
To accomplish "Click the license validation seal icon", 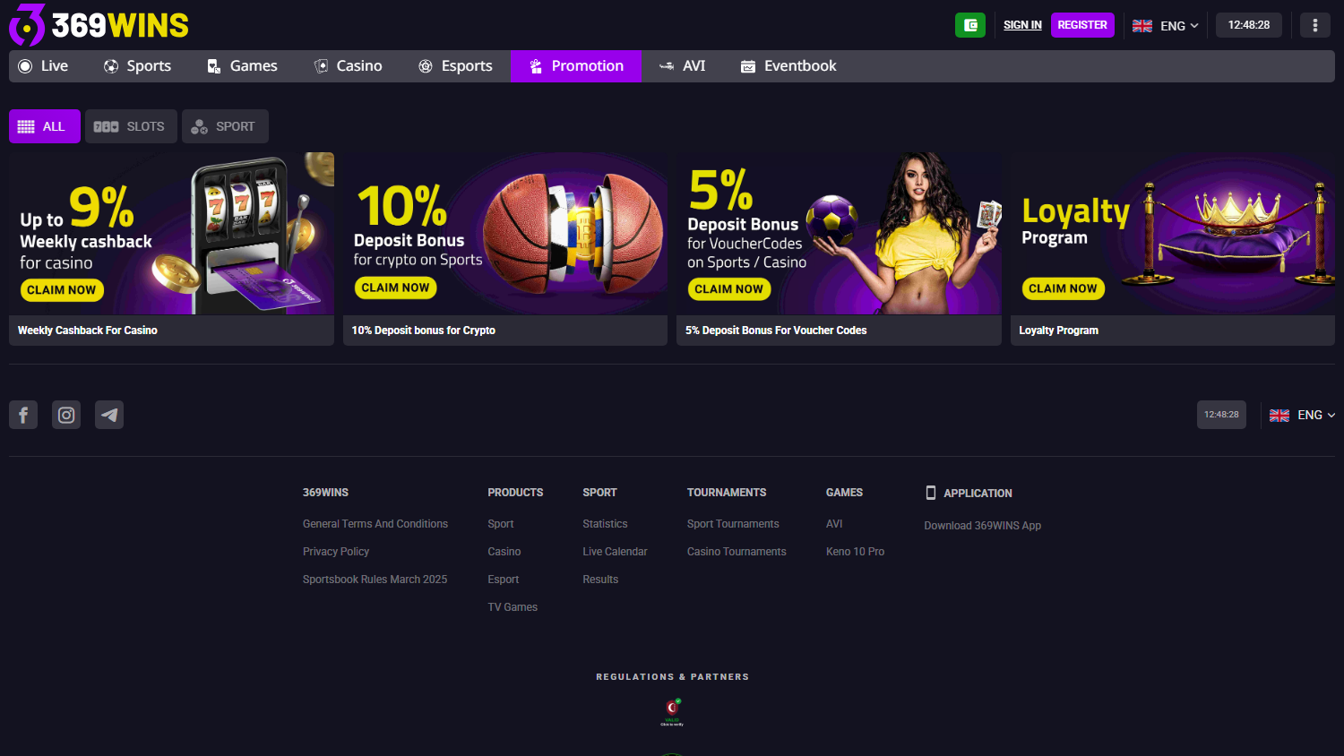I will [672, 711].
